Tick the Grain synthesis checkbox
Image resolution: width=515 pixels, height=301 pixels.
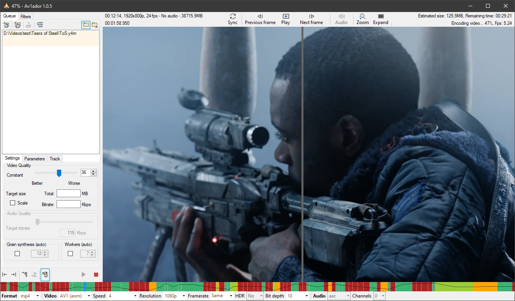tap(17, 254)
